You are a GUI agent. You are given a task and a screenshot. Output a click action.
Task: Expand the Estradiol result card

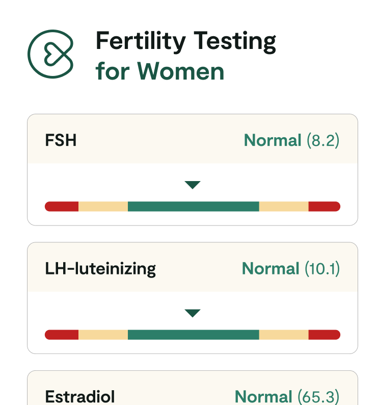pos(193,388)
